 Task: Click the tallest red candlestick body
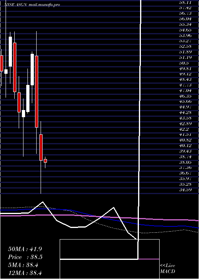pyautogui.click(x=37, y=92)
